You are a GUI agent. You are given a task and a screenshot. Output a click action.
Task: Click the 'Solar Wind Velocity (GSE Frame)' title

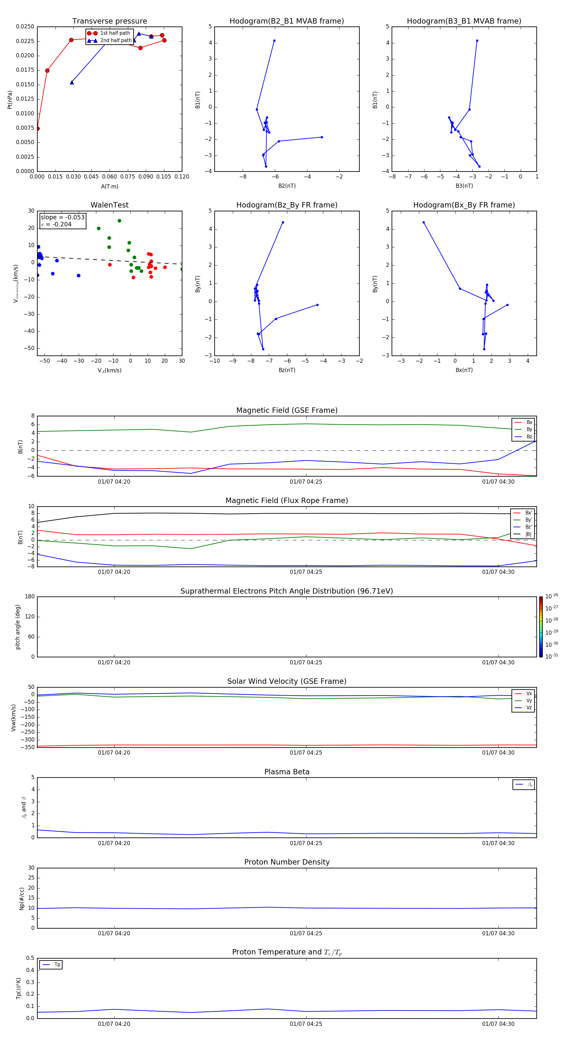coord(287,681)
